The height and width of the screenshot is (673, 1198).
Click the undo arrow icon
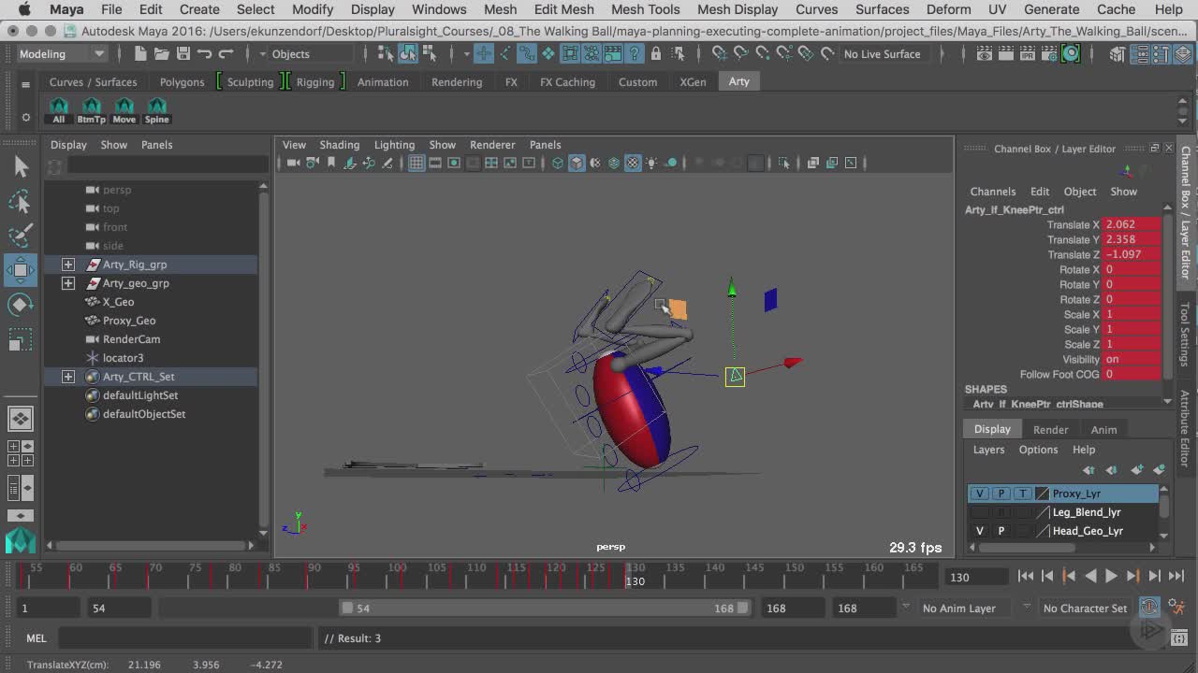[205, 54]
